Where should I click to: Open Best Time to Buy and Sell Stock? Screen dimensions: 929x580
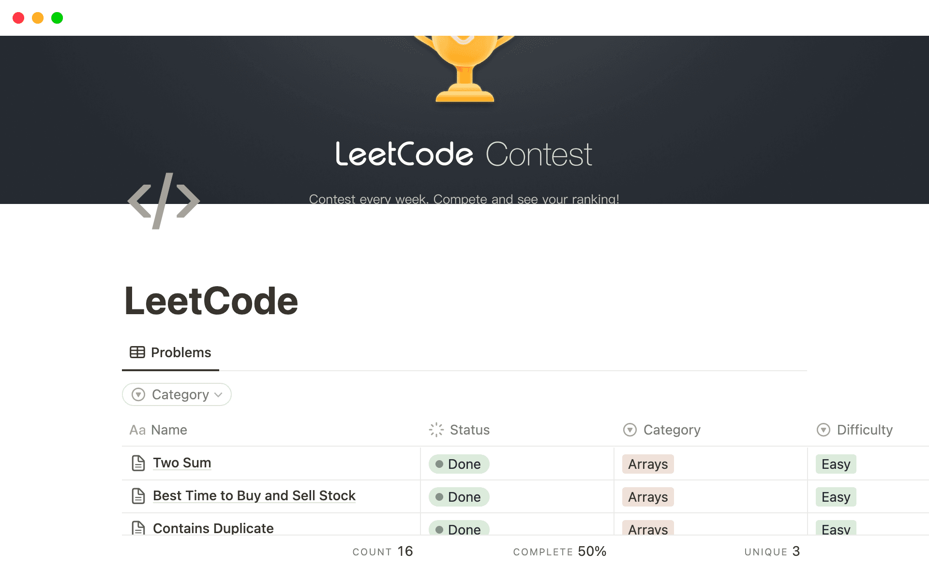(254, 495)
